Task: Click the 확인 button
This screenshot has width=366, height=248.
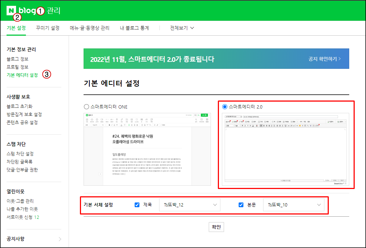Action: (216, 227)
